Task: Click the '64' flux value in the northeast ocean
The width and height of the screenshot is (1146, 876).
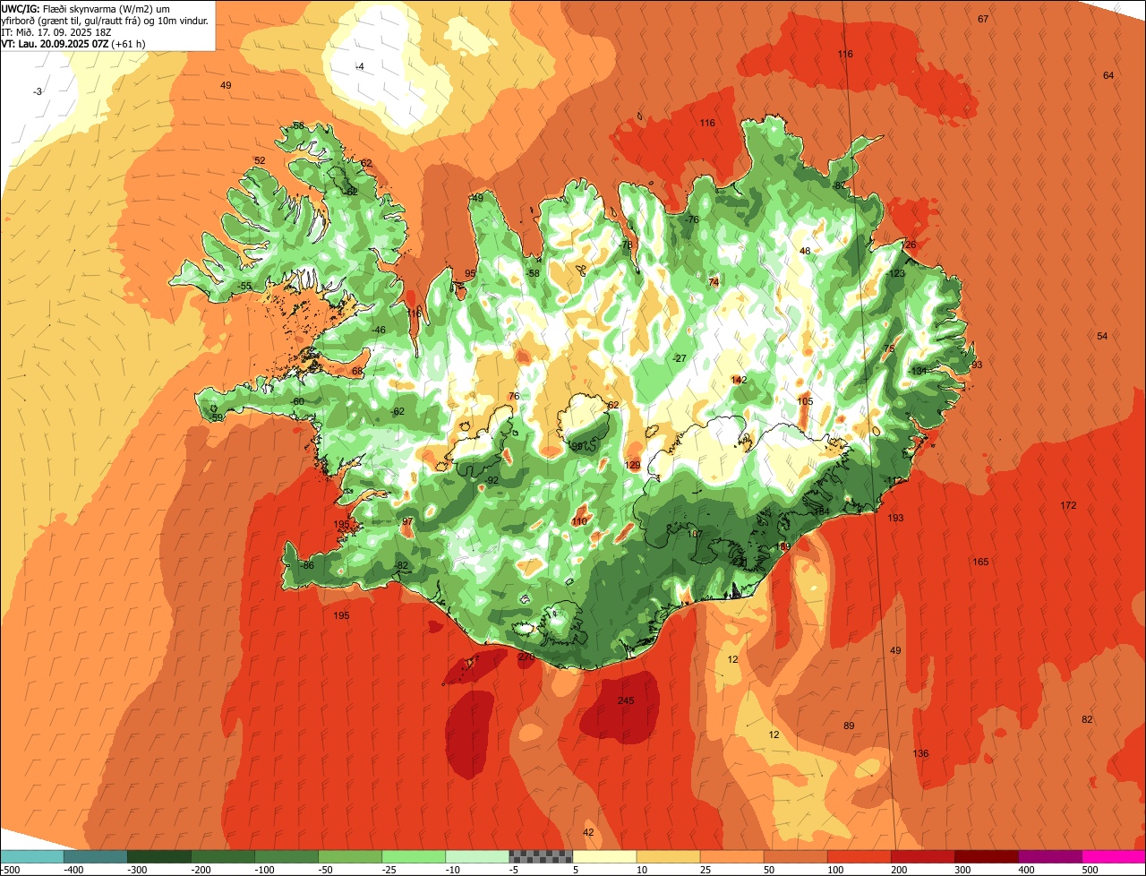Action: tap(1108, 76)
